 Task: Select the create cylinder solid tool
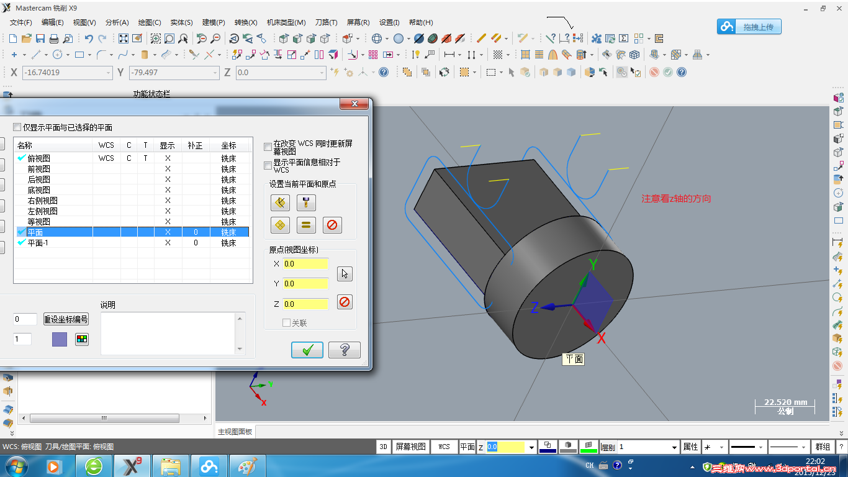pos(145,55)
